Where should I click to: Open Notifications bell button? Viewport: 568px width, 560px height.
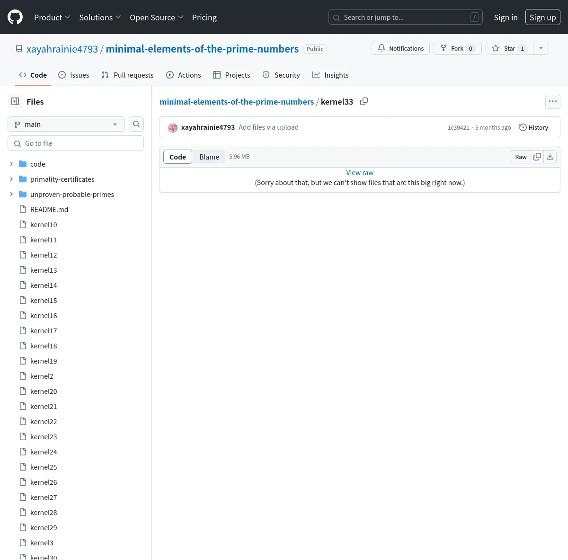coord(401,48)
